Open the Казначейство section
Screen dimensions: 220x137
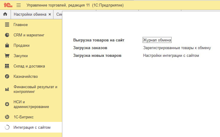point(26,77)
